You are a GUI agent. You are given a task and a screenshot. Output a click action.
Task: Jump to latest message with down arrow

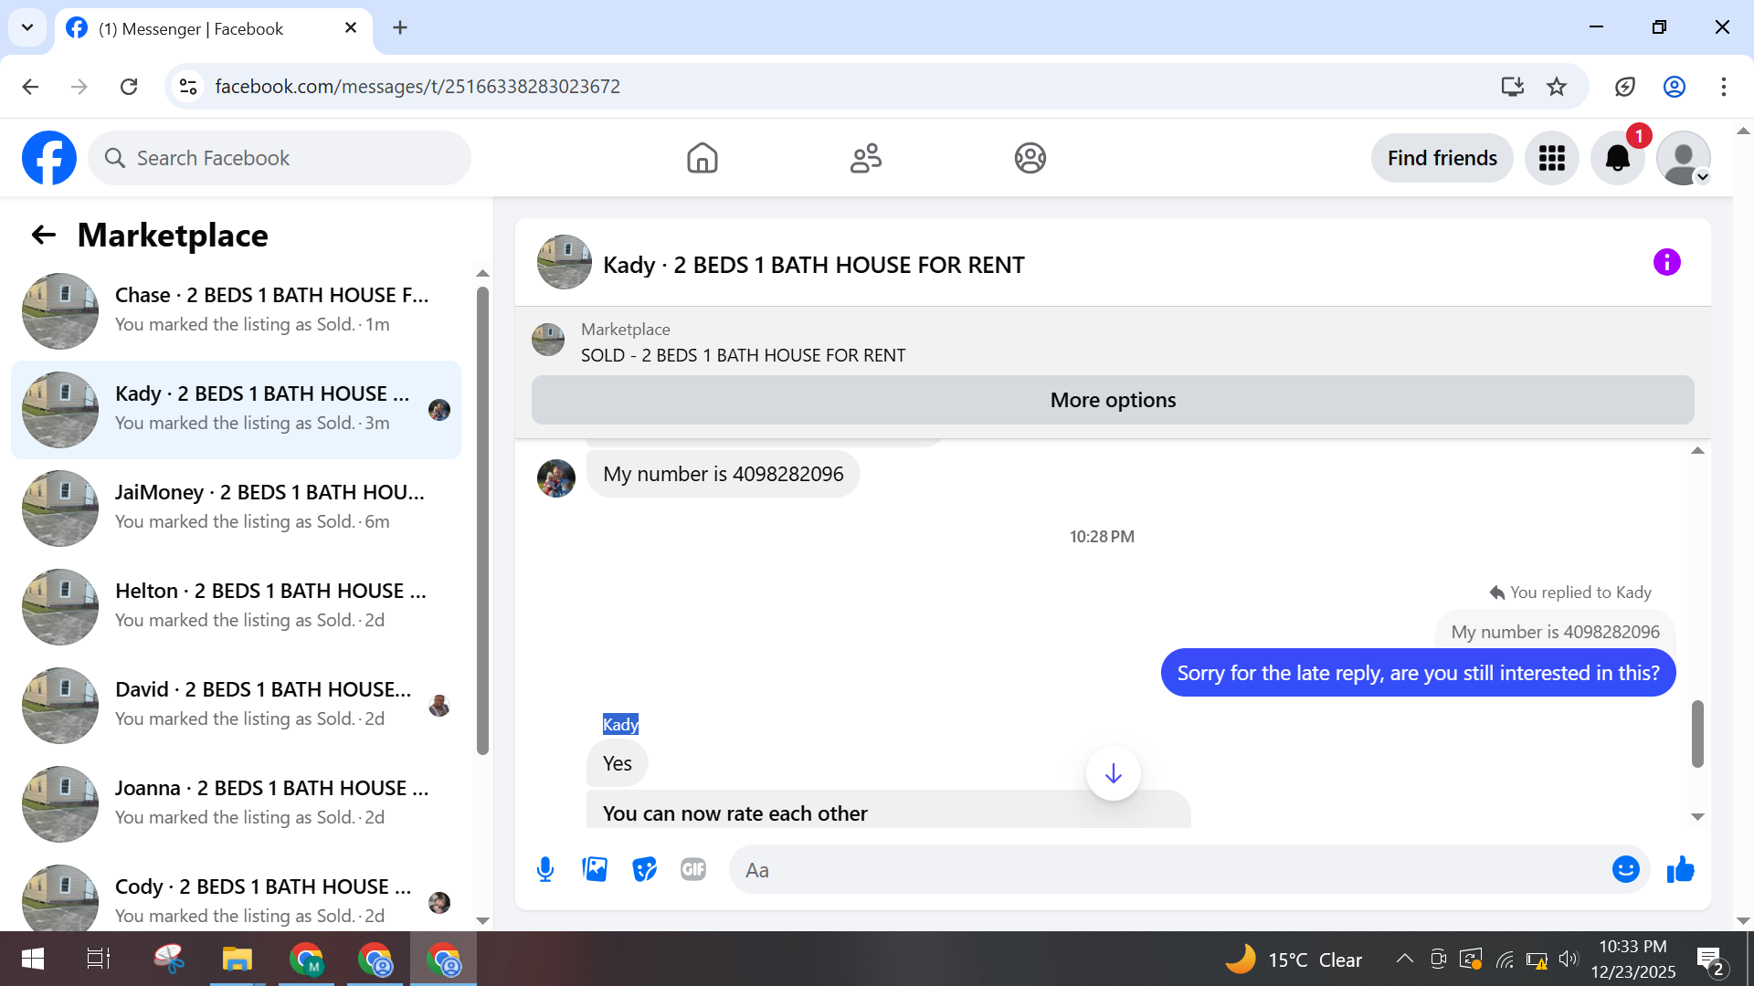[1113, 774]
